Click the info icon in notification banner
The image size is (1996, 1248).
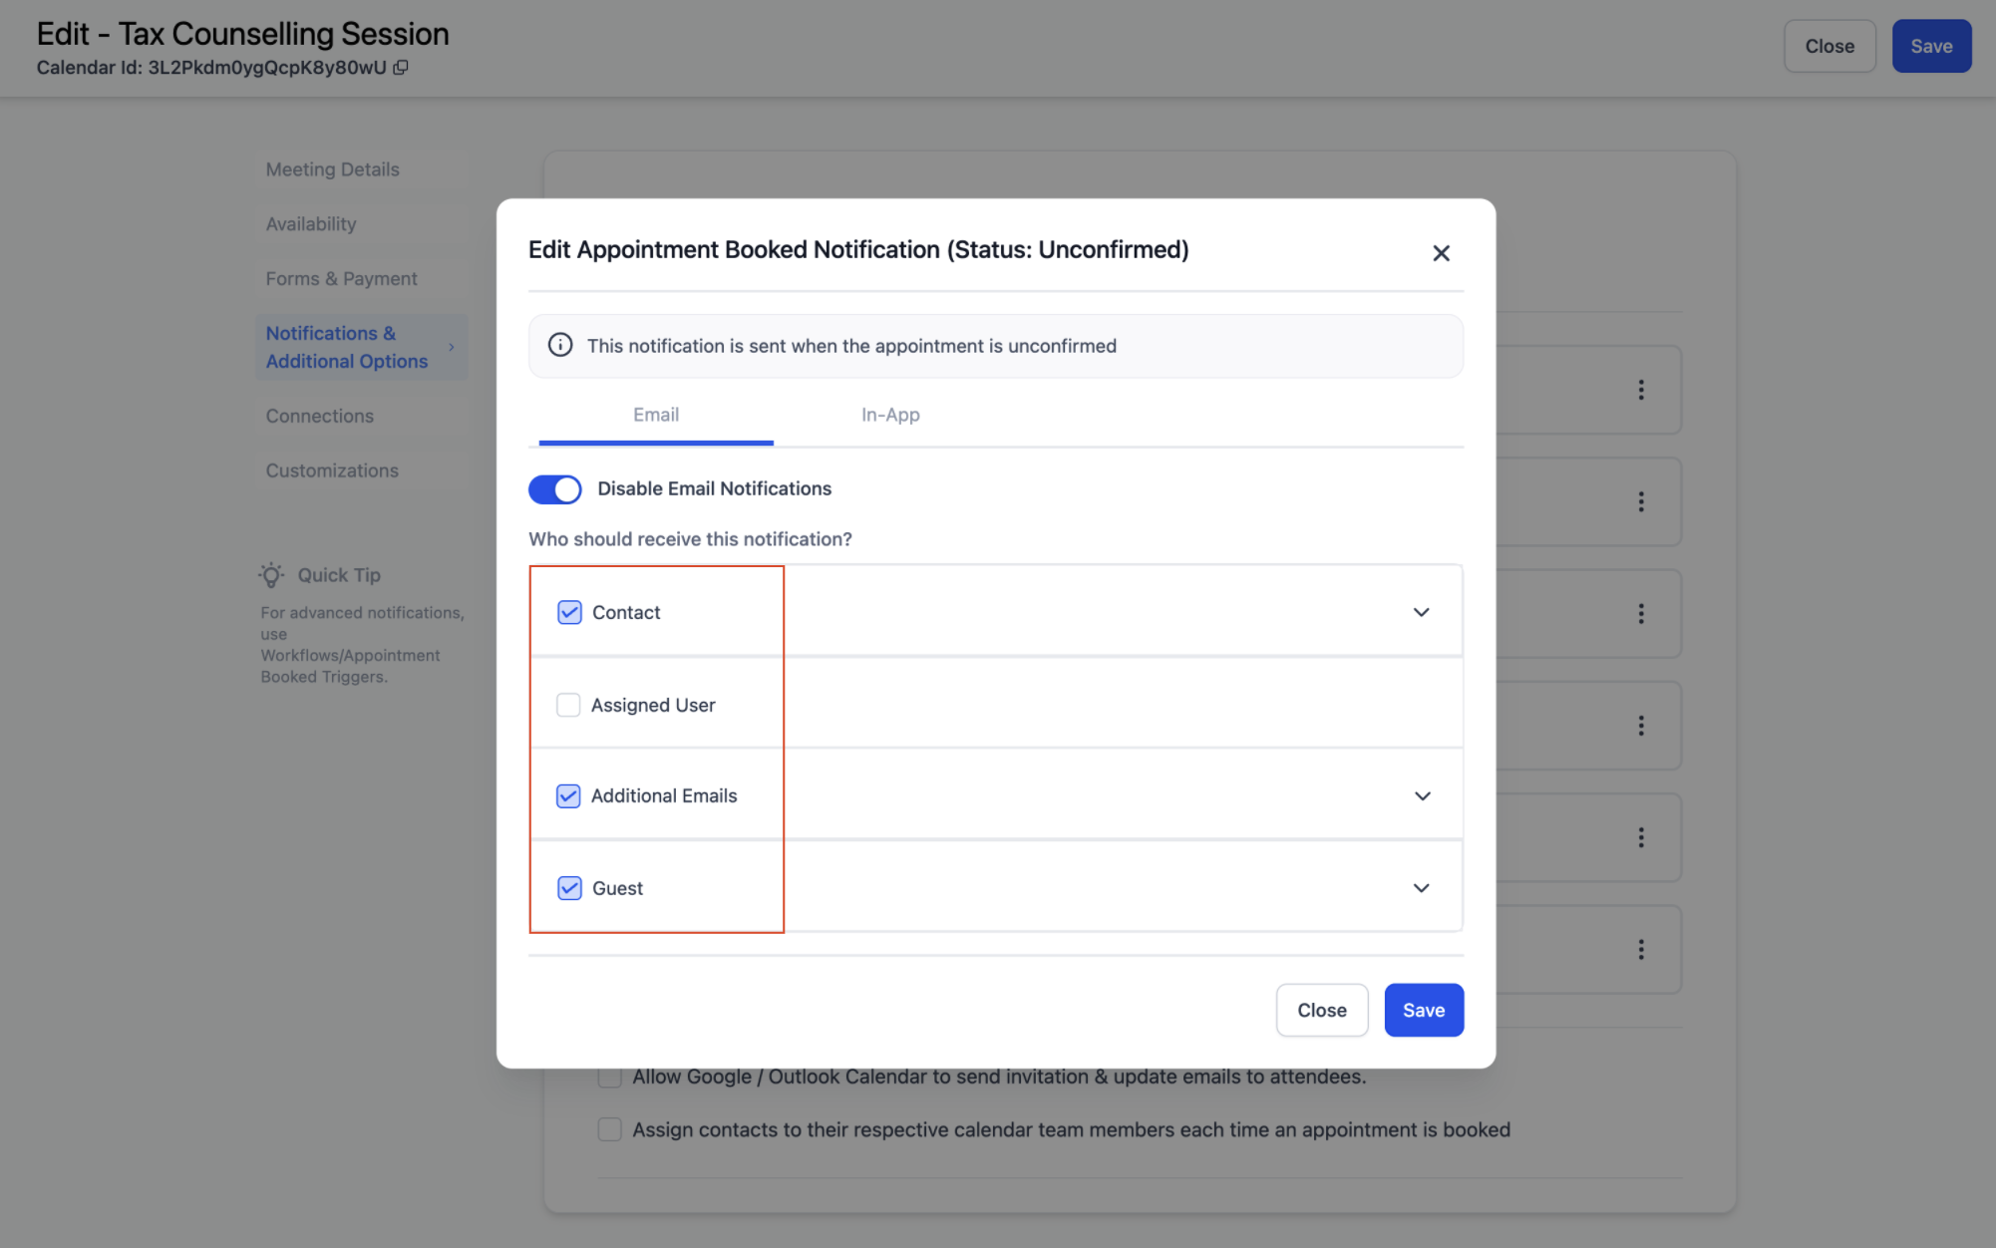coord(560,346)
